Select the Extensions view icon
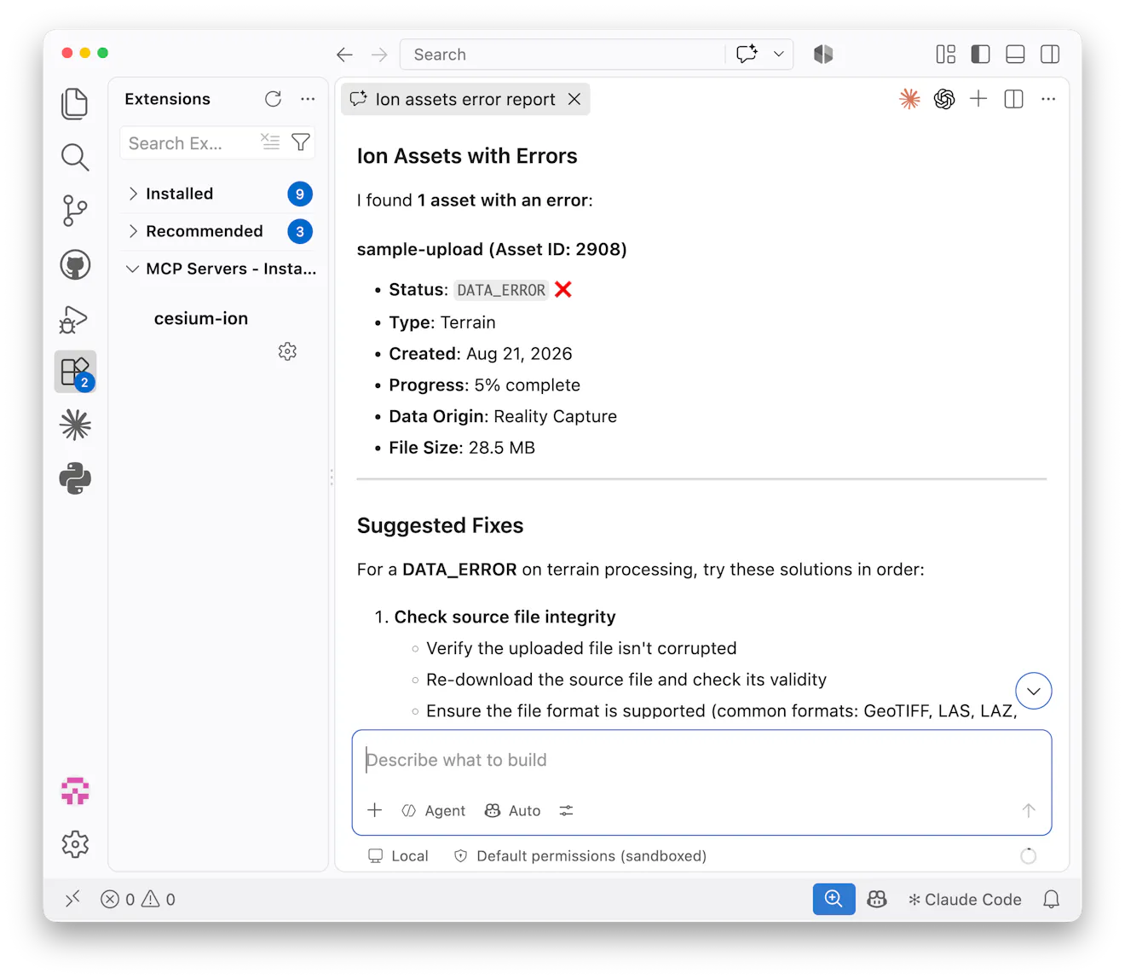This screenshot has height=979, width=1125. (x=75, y=372)
